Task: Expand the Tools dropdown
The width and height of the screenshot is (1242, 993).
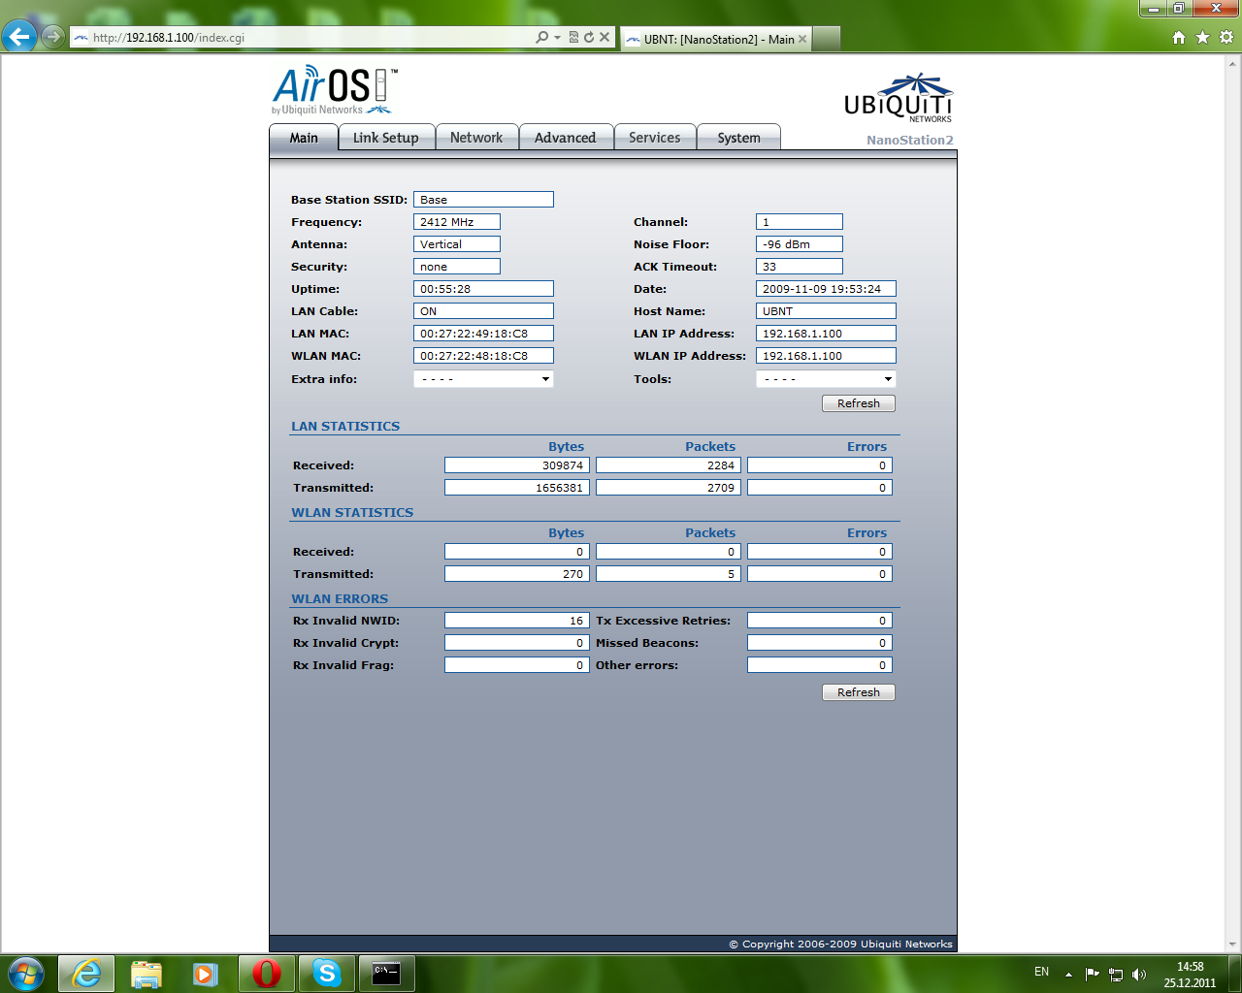Action: click(x=826, y=379)
